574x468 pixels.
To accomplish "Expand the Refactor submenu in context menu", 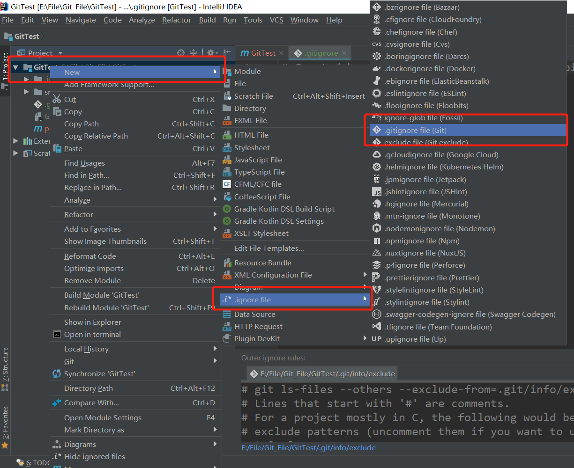I will tap(216, 214).
